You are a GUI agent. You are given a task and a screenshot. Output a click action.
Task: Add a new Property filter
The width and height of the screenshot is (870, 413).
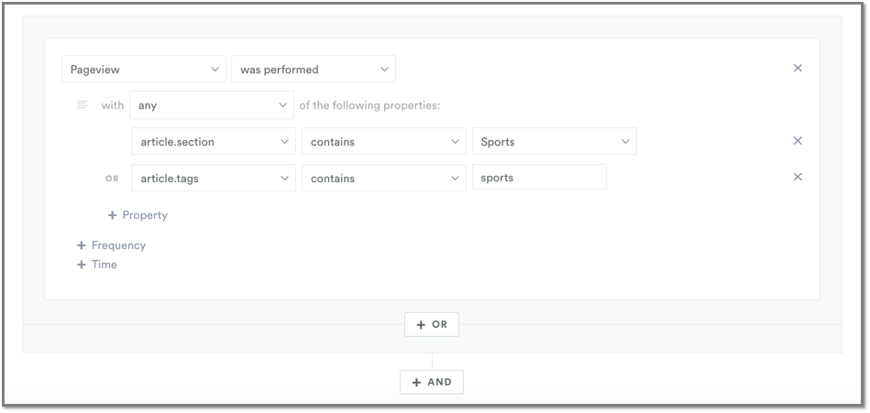click(138, 215)
